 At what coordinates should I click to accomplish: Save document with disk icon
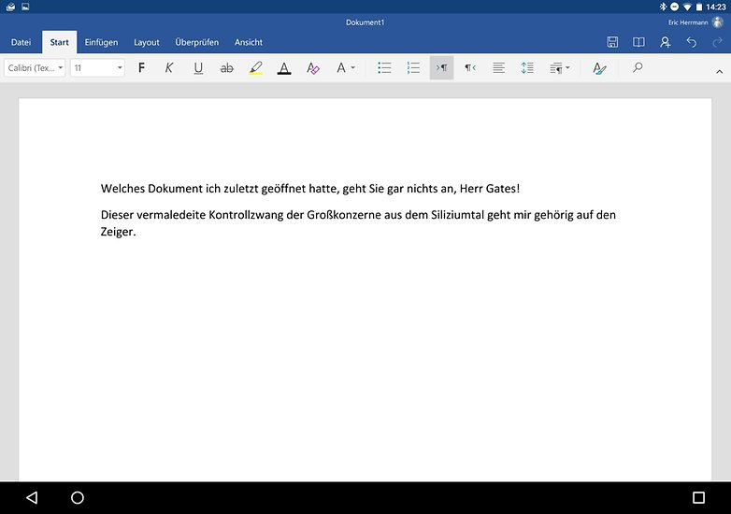[612, 42]
